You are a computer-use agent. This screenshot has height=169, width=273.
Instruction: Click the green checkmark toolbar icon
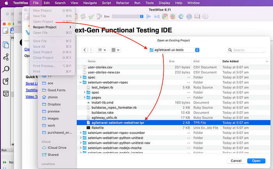pos(91,16)
